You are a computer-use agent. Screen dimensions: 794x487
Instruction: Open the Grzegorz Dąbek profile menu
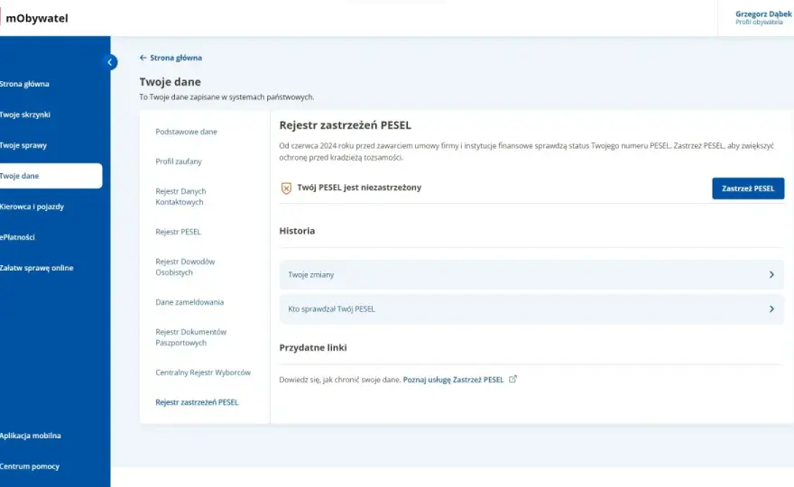coord(763,18)
